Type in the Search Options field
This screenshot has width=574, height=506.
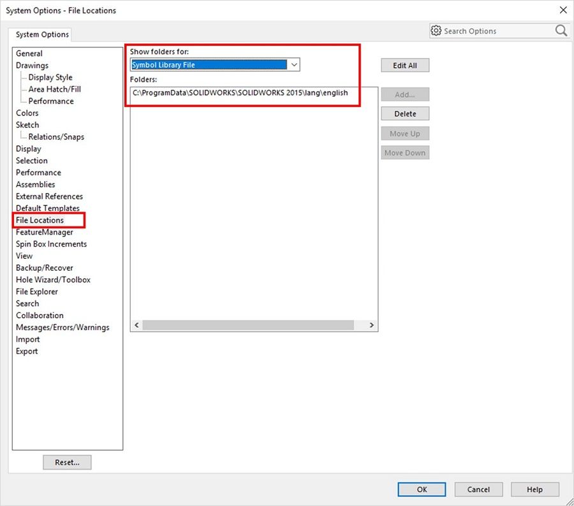point(494,31)
